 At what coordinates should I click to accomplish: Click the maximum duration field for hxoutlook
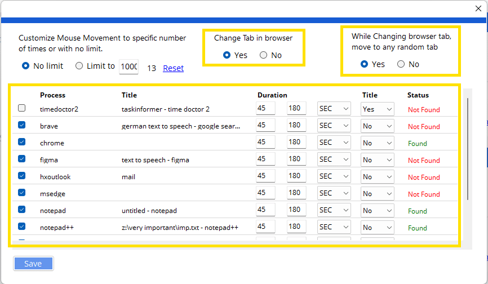pyautogui.click(x=296, y=176)
